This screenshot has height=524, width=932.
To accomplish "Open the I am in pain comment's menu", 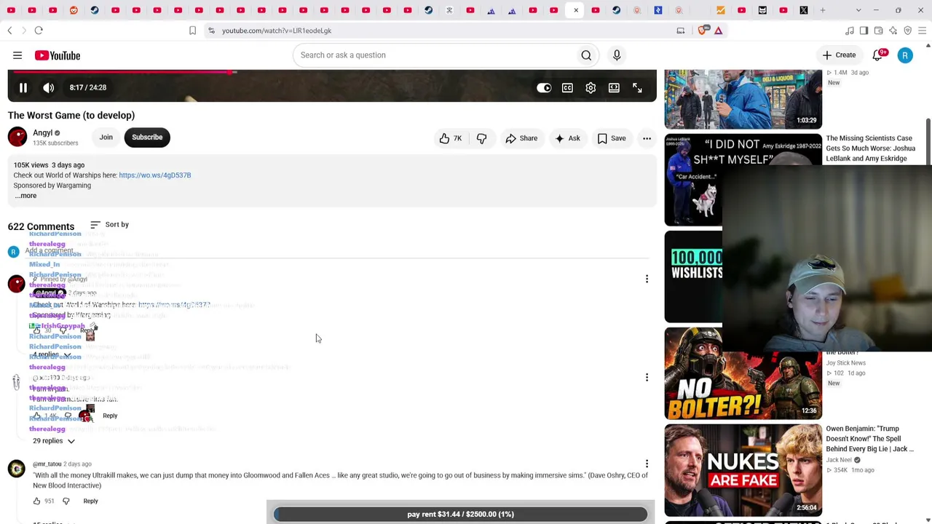I will pyautogui.click(x=647, y=377).
